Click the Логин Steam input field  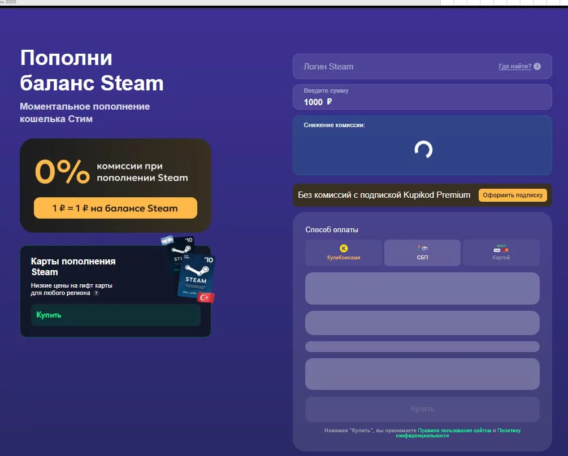422,67
